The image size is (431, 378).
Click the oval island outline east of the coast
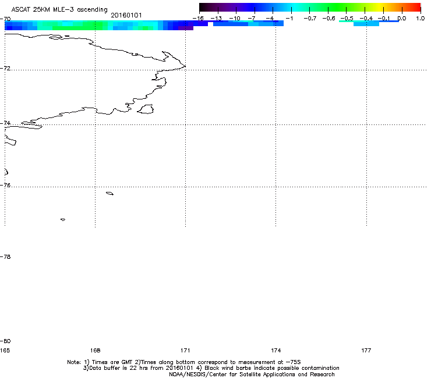pyautogui.click(x=145, y=109)
